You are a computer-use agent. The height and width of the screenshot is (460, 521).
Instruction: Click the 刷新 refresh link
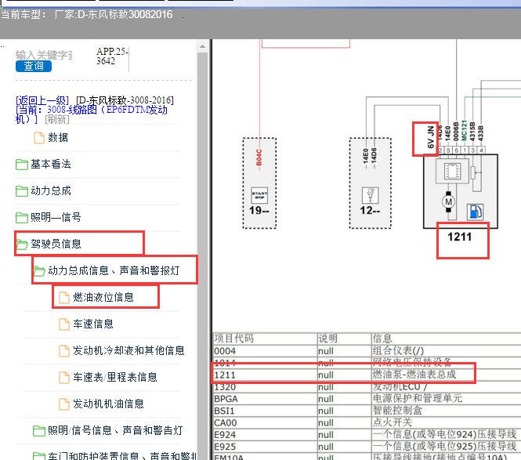click(57, 119)
